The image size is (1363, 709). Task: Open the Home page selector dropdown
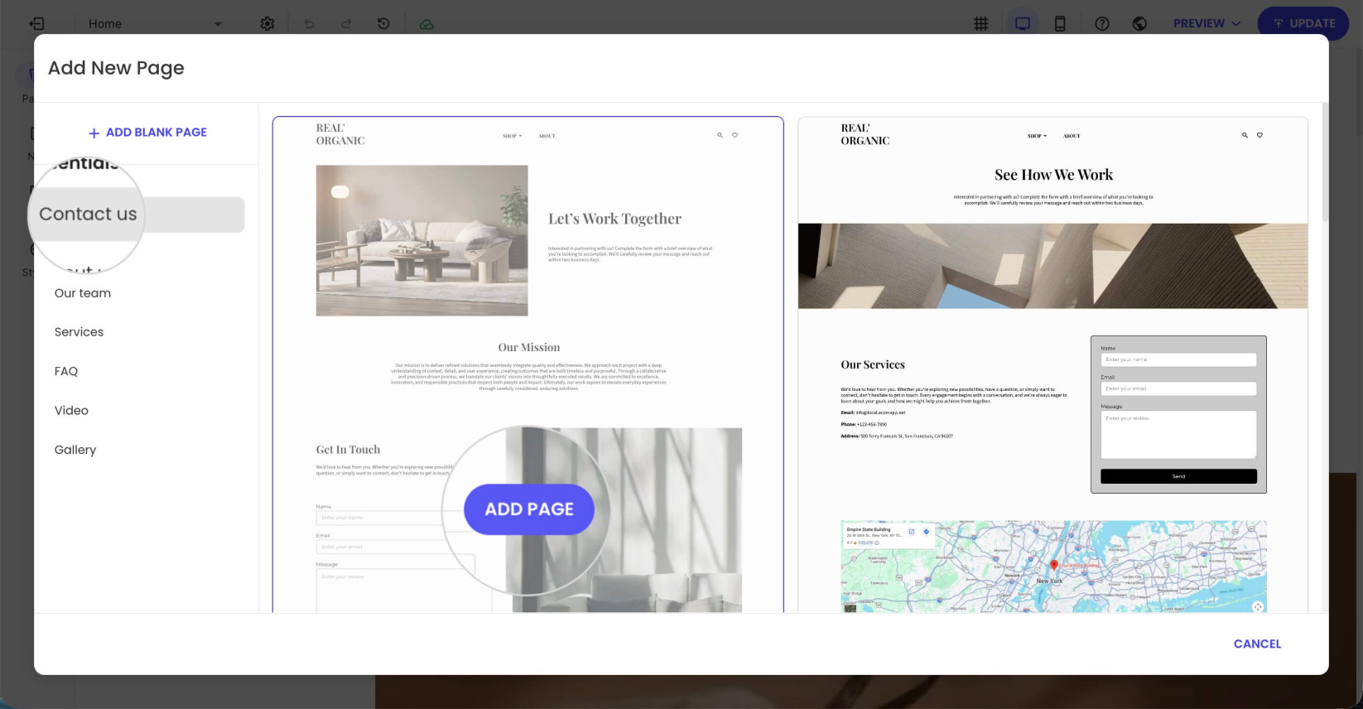[155, 23]
